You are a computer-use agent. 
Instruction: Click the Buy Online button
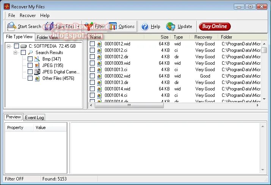215,26
